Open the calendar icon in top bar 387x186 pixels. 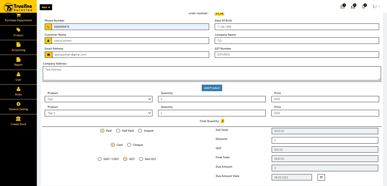(342, 7)
